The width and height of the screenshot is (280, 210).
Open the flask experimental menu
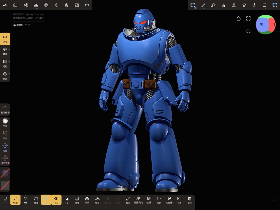tap(234, 5)
